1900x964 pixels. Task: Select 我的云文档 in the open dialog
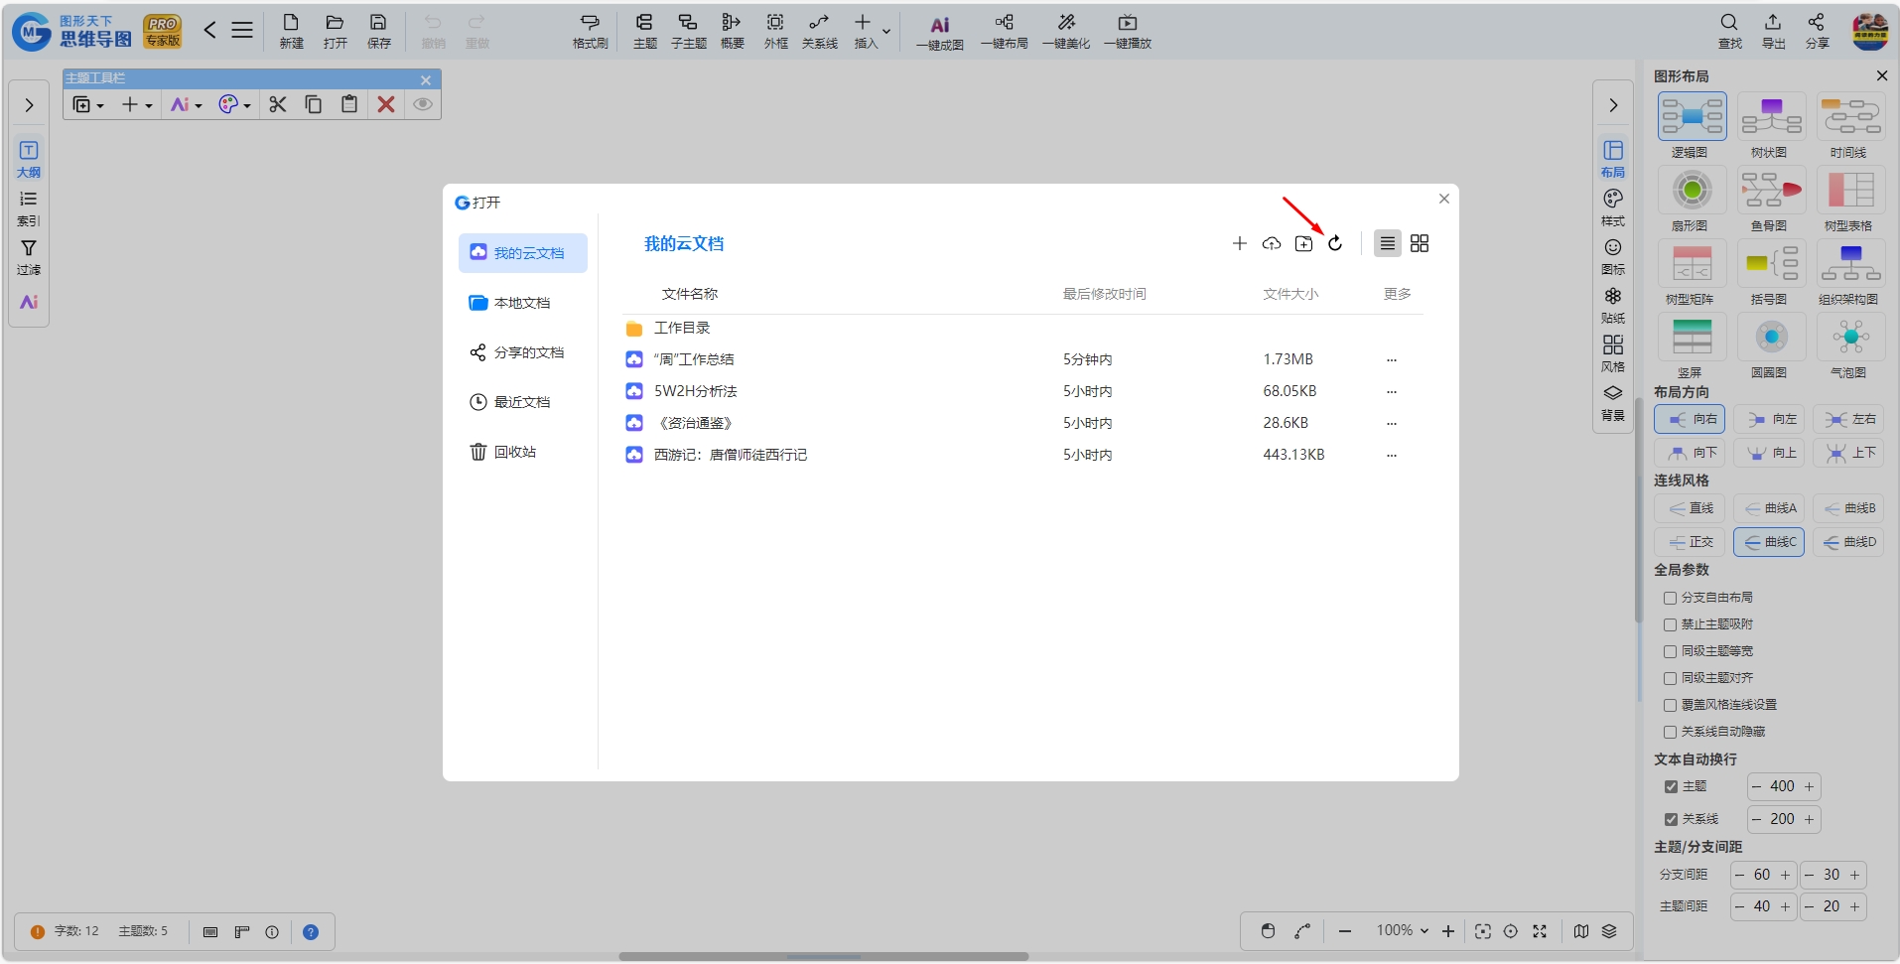(x=523, y=253)
